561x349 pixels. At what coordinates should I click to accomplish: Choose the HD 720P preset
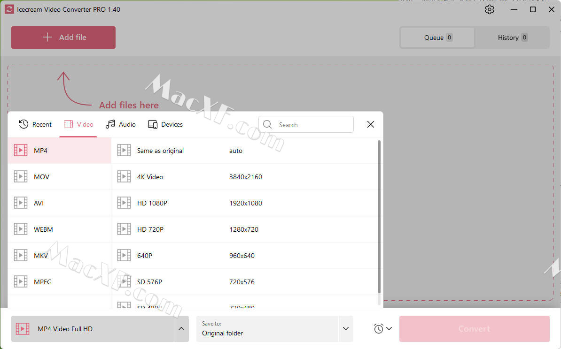coord(244,229)
